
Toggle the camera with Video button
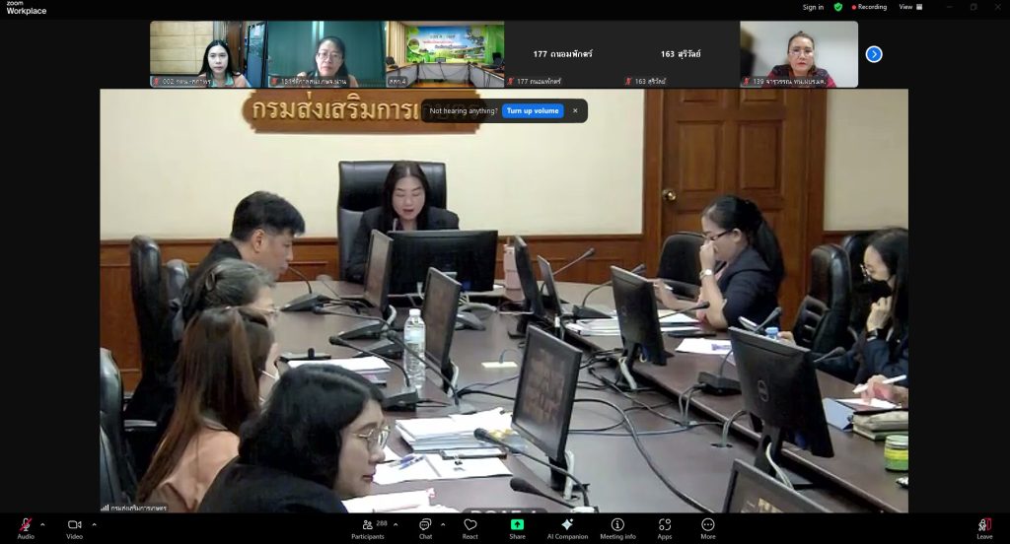[74, 525]
